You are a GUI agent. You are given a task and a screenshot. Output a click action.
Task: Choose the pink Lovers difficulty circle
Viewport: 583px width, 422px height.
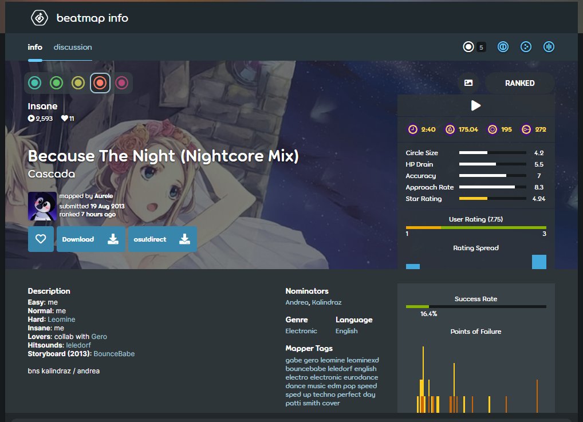tap(121, 82)
